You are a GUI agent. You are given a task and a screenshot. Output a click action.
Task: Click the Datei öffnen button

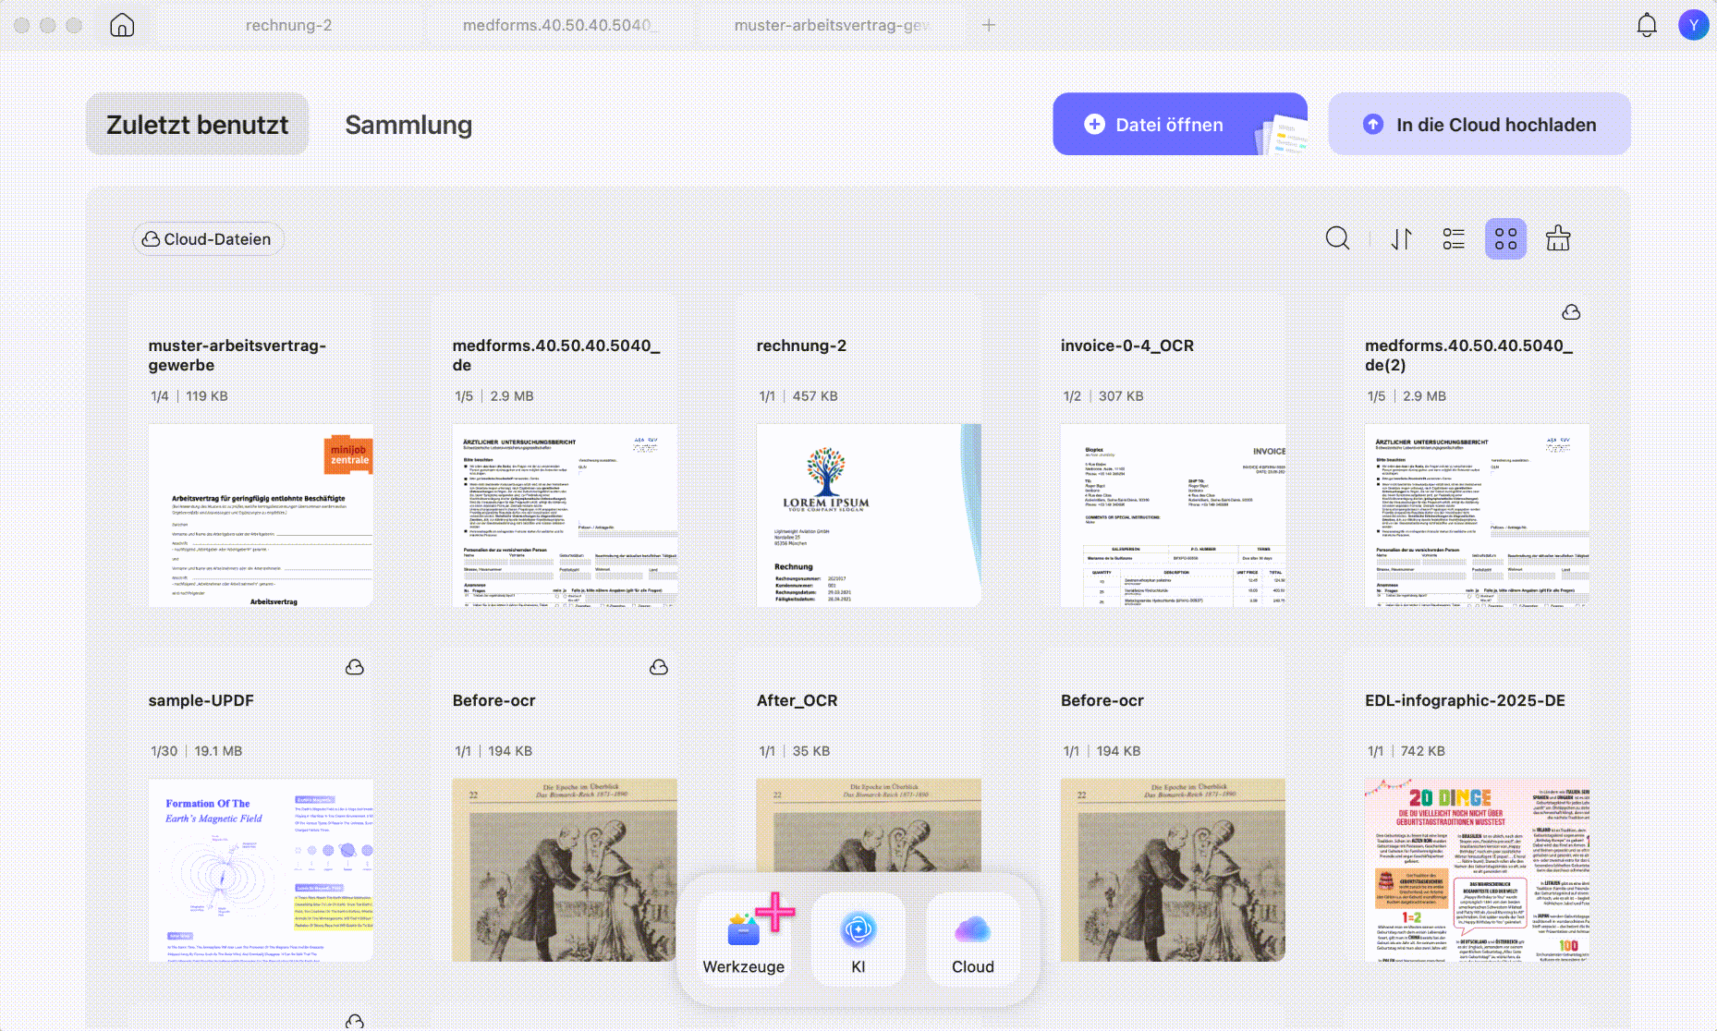pyautogui.click(x=1179, y=124)
